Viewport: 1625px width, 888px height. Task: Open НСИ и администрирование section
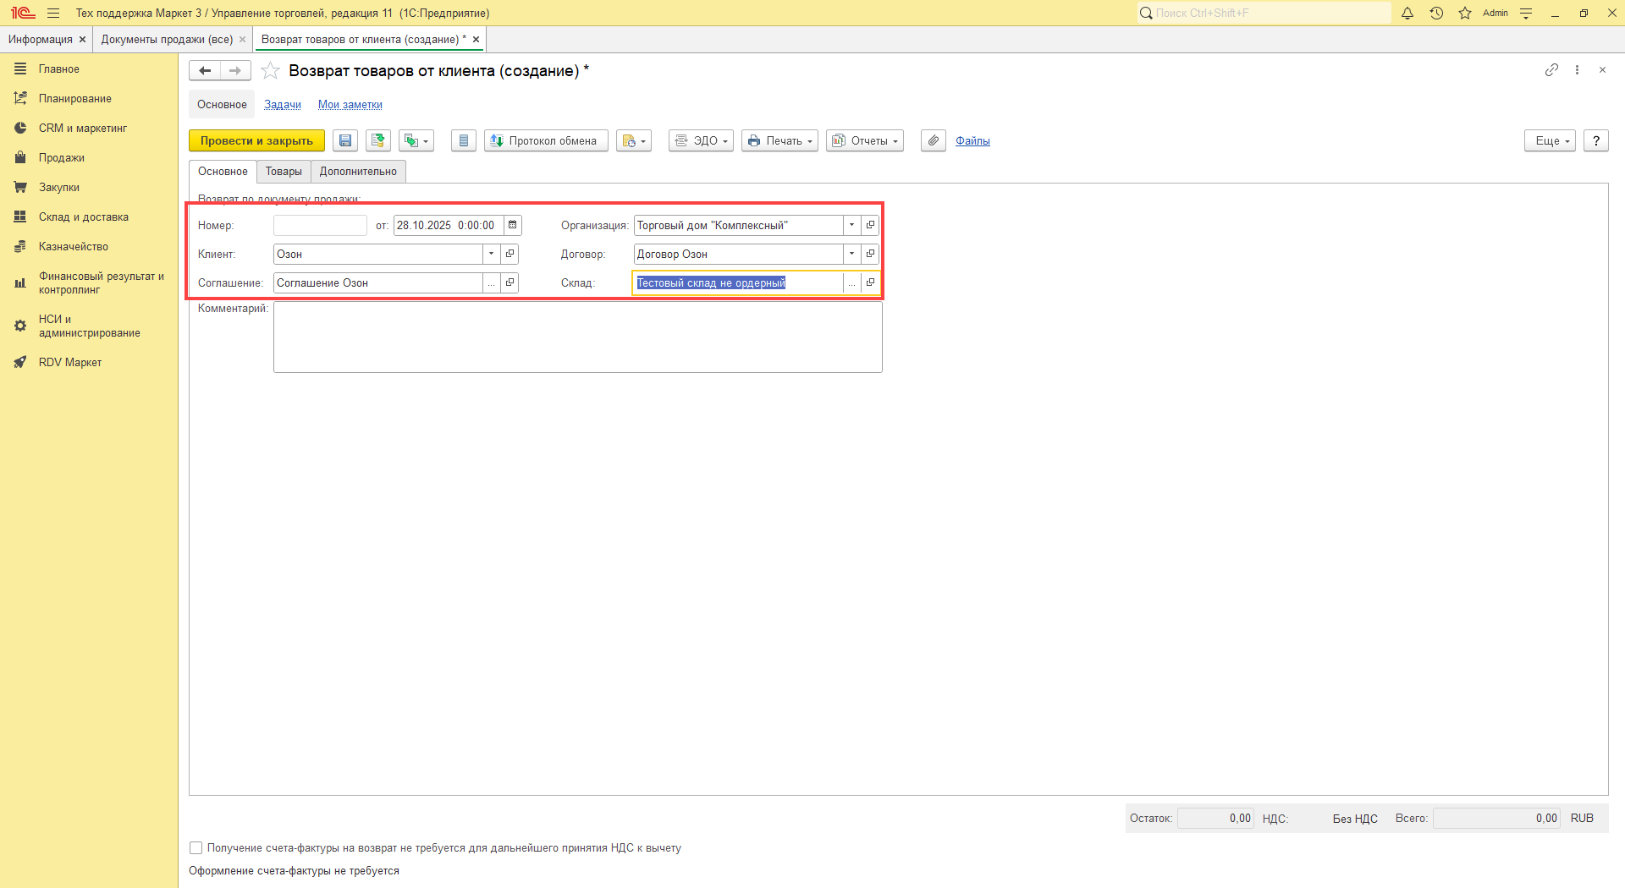(x=89, y=326)
